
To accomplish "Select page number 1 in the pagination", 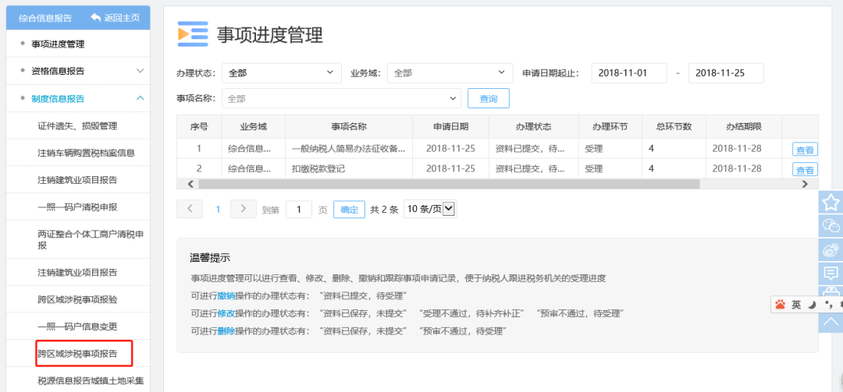I will [218, 210].
